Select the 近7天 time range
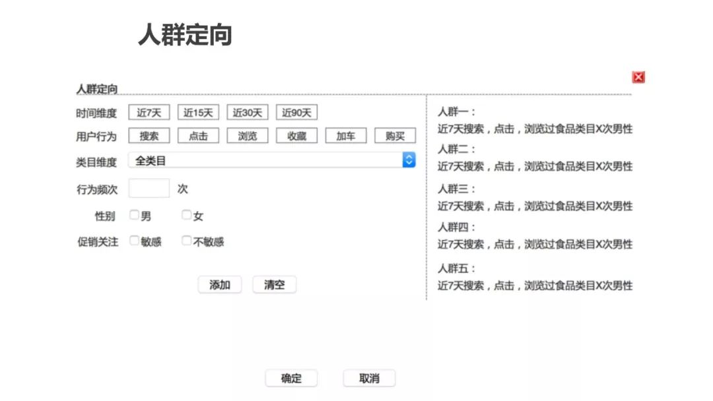This screenshot has width=713, height=401. [x=149, y=113]
